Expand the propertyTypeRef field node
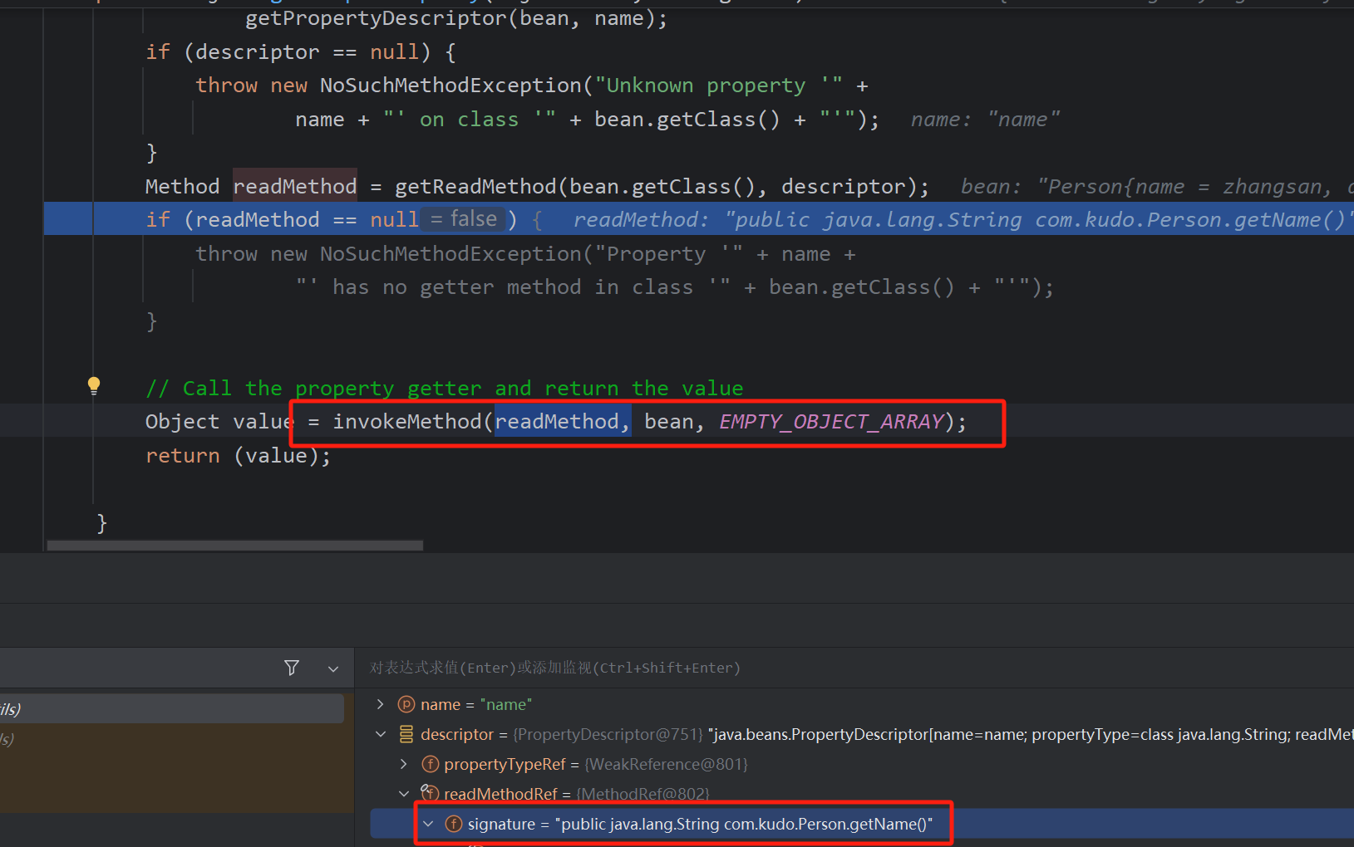 point(404,764)
